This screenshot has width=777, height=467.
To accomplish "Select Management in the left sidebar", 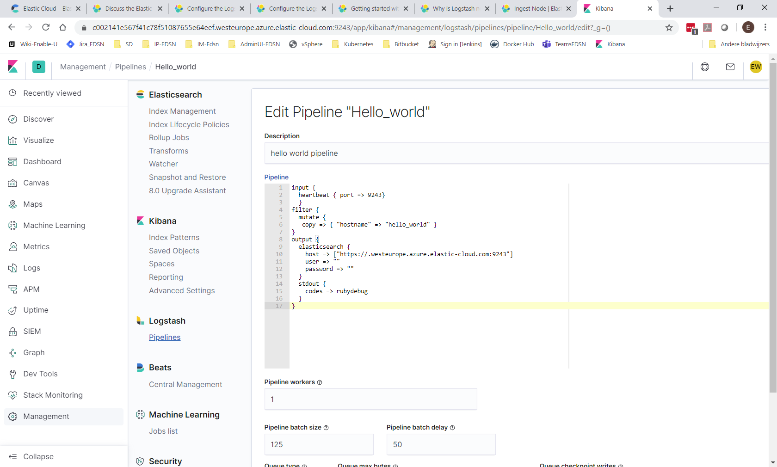I will point(64,417).
